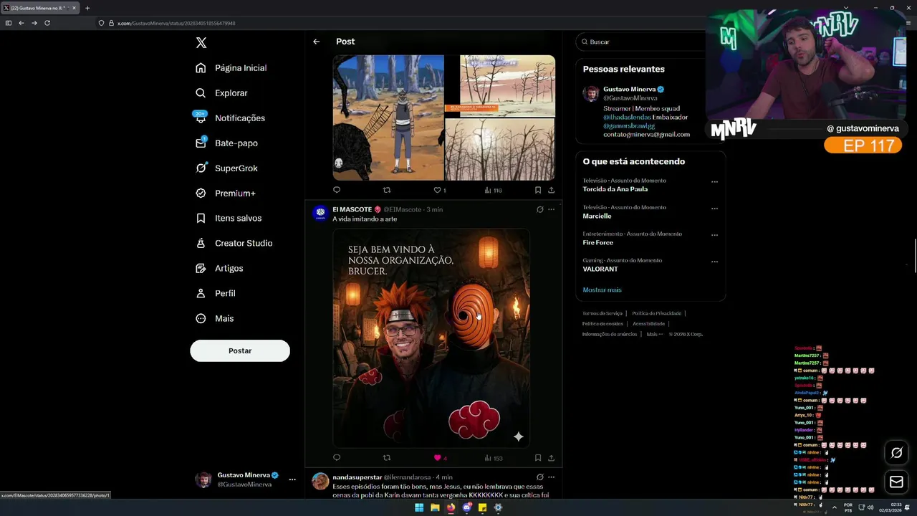Click Mostrar mais under trends
The width and height of the screenshot is (917, 516).
coord(602,290)
